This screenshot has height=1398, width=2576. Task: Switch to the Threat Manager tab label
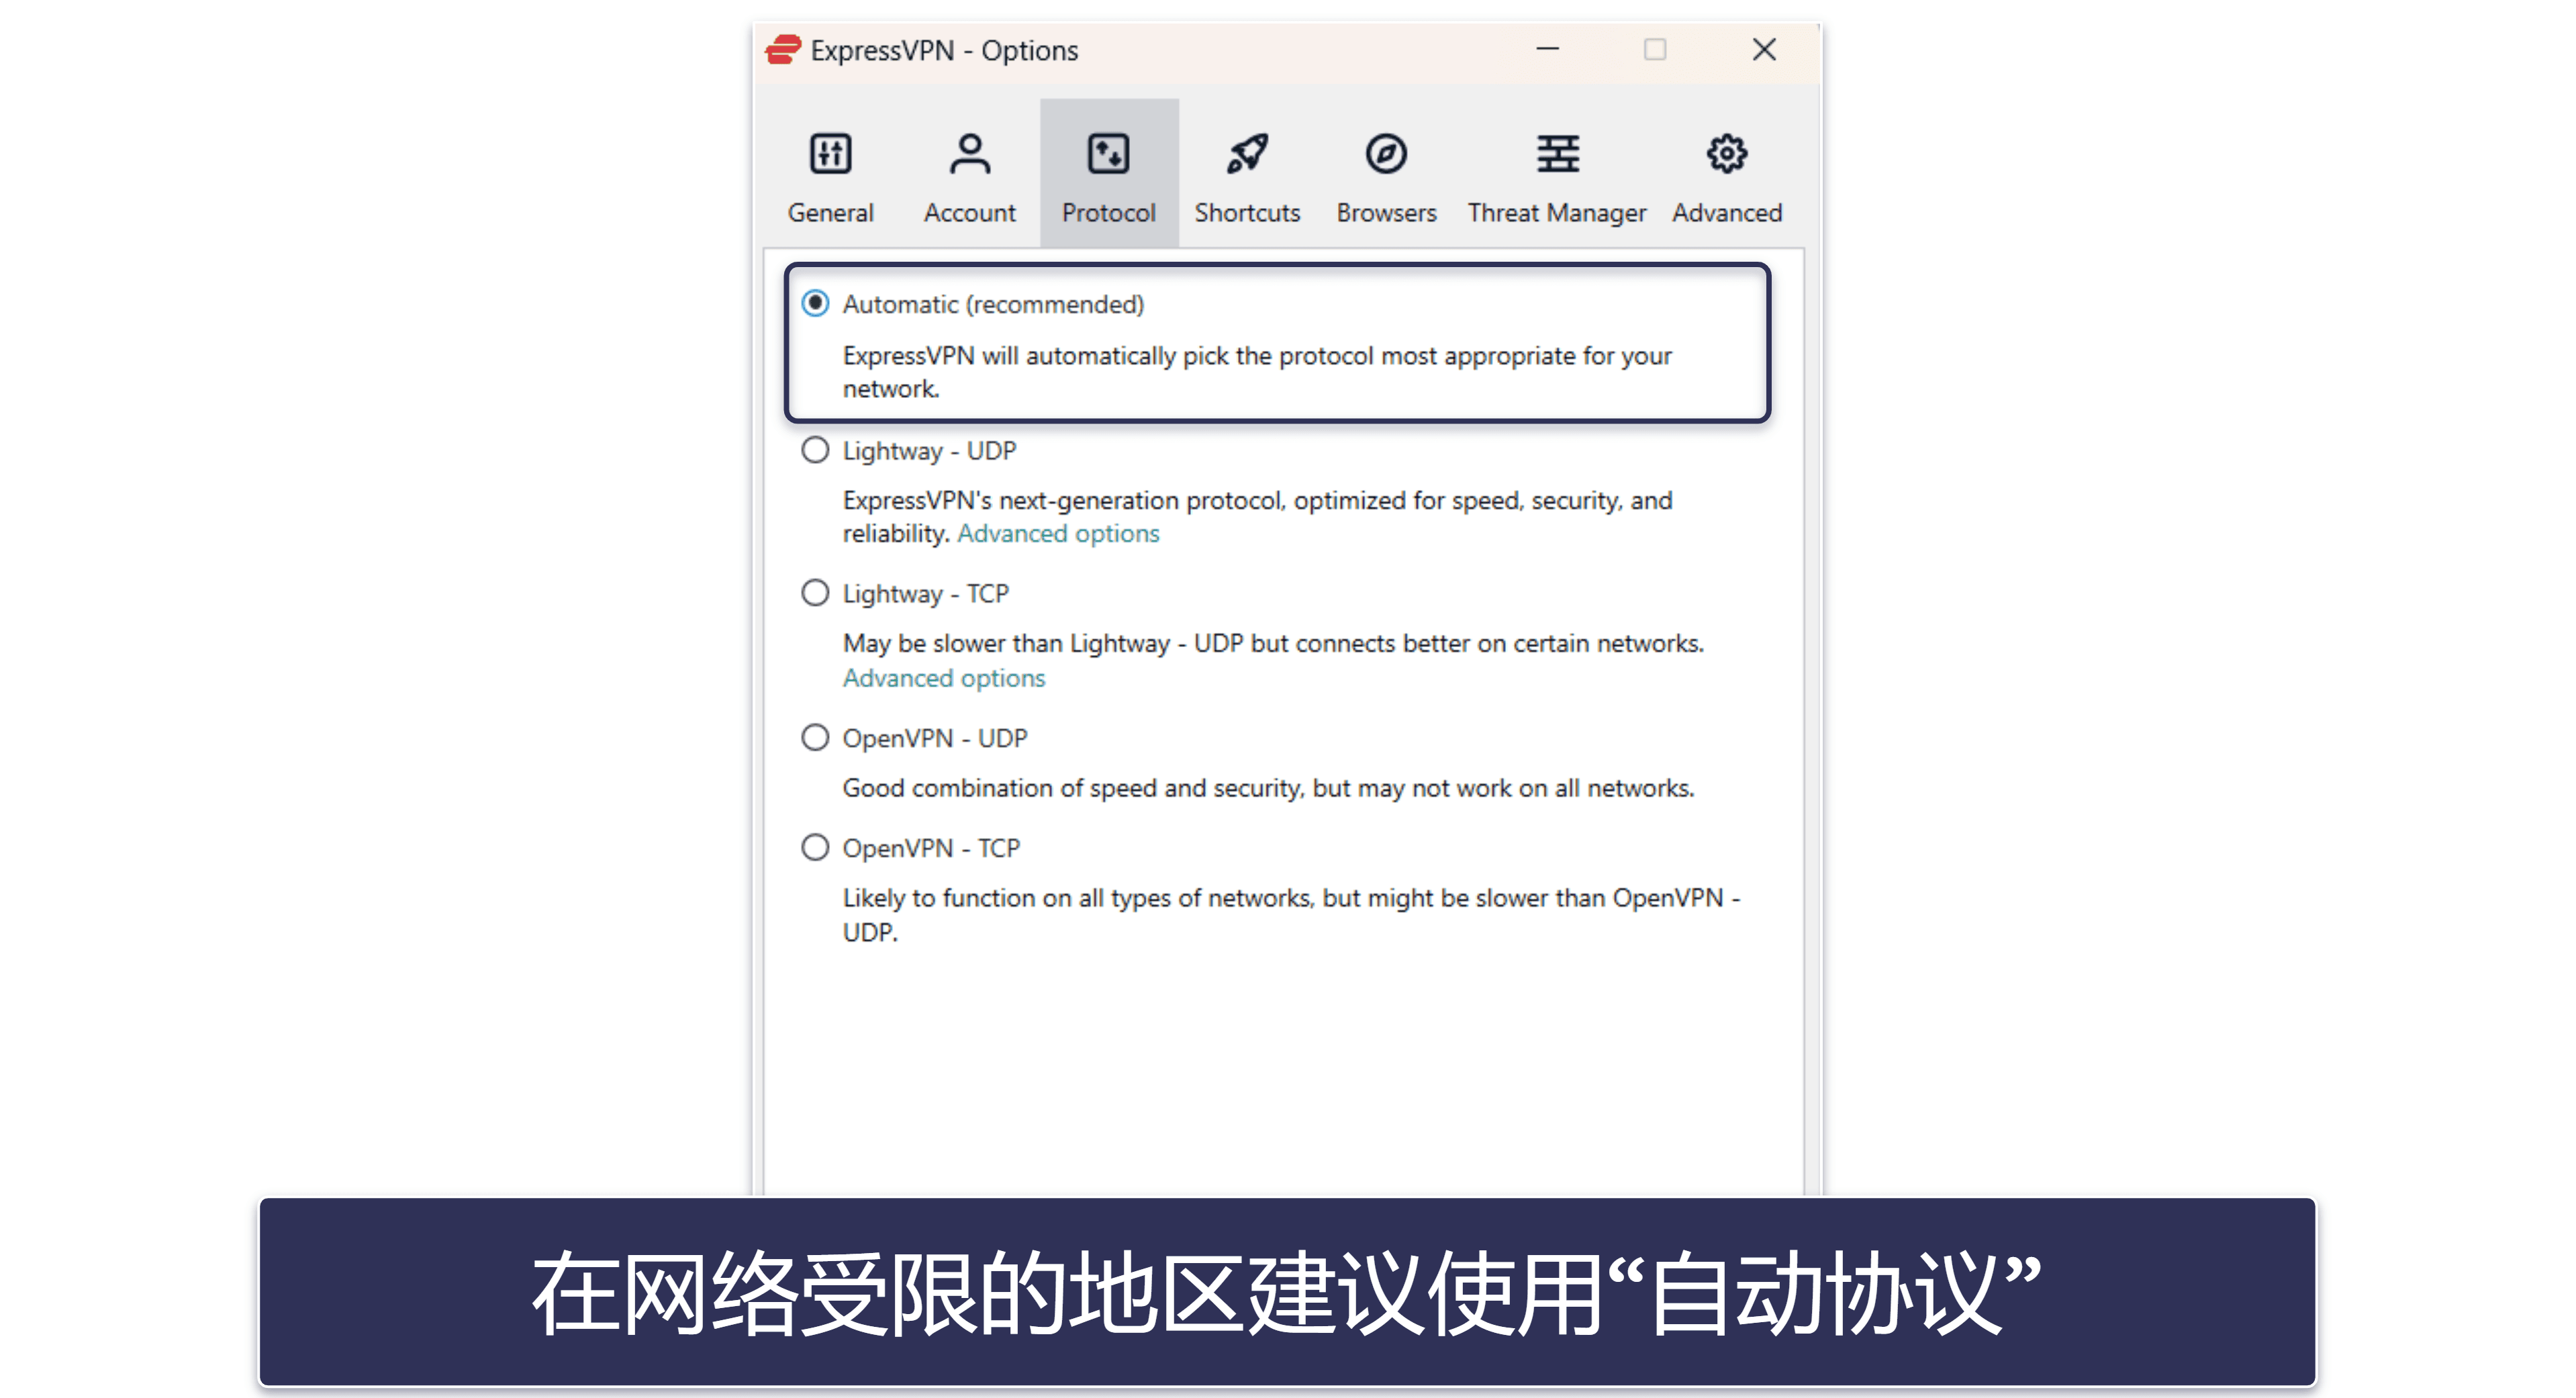click(x=1557, y=213)
